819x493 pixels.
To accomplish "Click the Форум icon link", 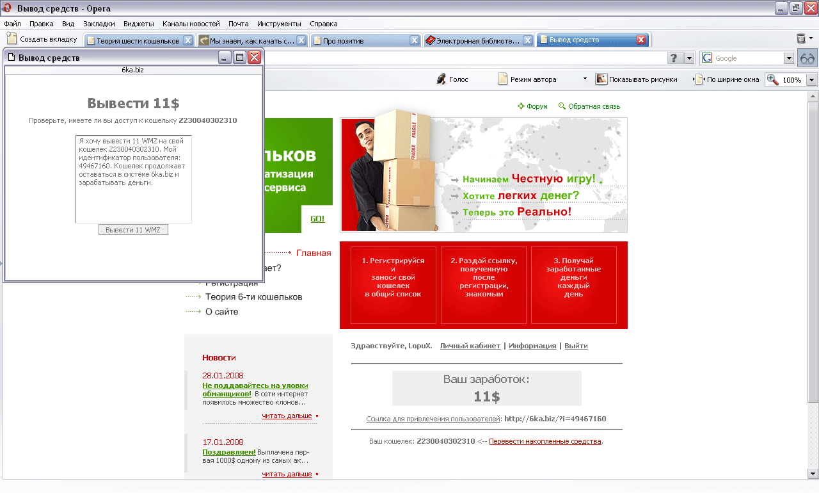I will pyautogui.click(x=521, y=106).
